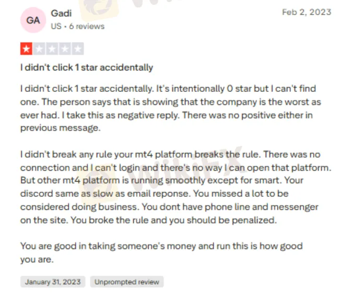
Task: Click the red filled first star
Action: click(x=26, y=50)
